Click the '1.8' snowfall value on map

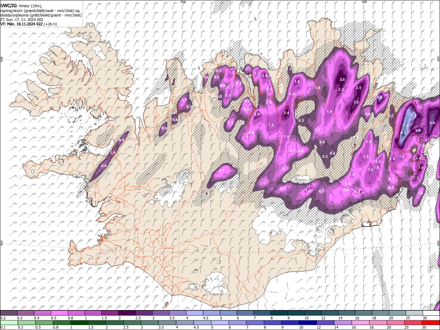tap(297, 81)
